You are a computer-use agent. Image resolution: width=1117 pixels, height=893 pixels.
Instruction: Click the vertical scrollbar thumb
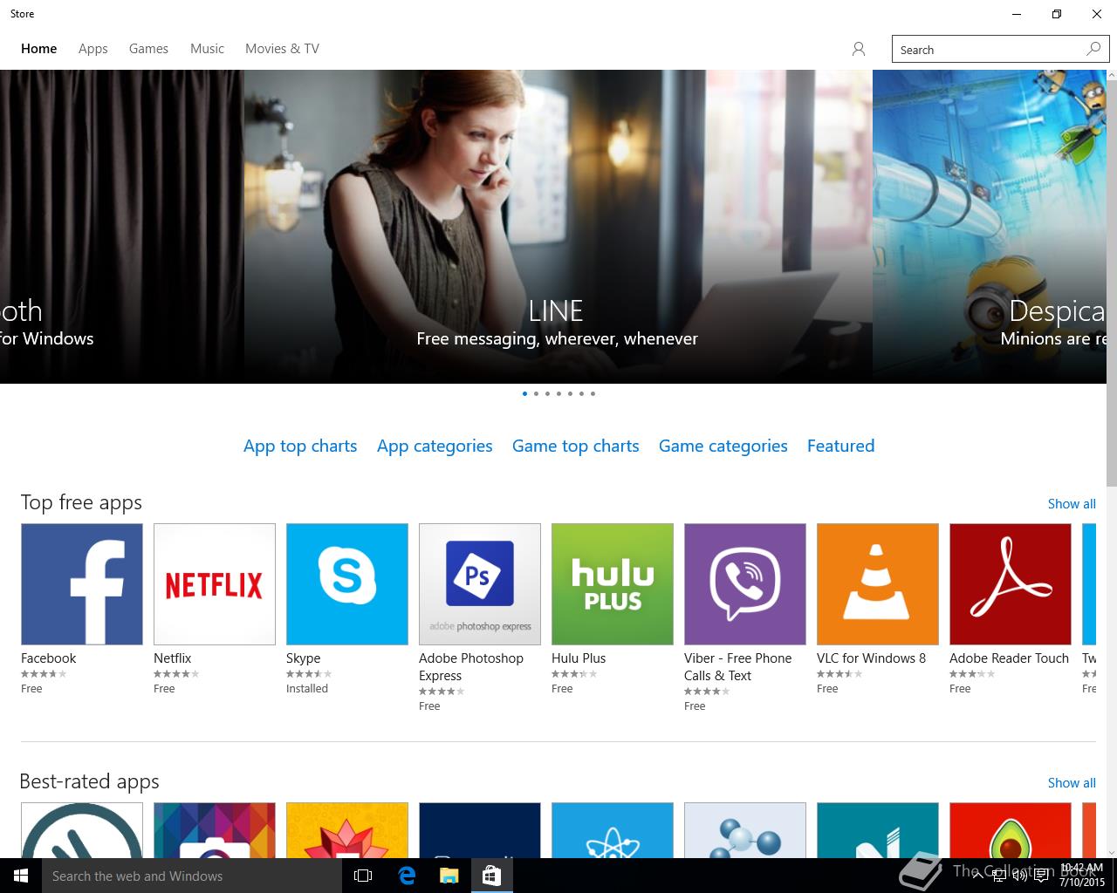(1112, 284)
